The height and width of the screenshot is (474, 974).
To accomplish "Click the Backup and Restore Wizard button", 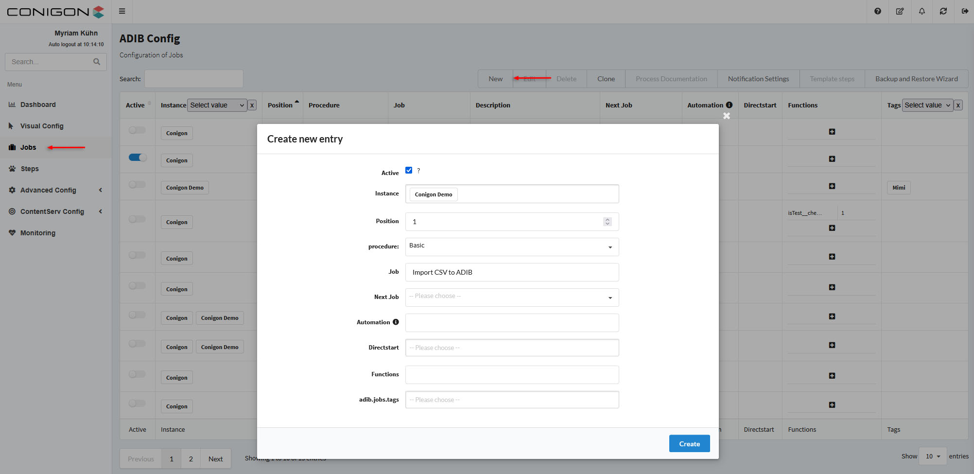I will click(x=916, y=79).
